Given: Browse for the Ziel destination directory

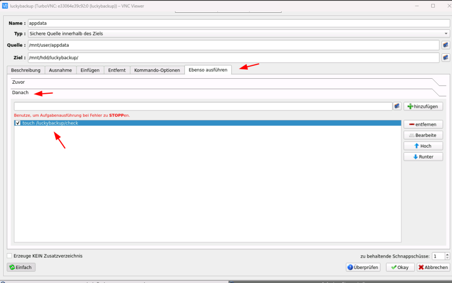Looking at the screenshot, I should pyautogui.click(x=446, y=58).
